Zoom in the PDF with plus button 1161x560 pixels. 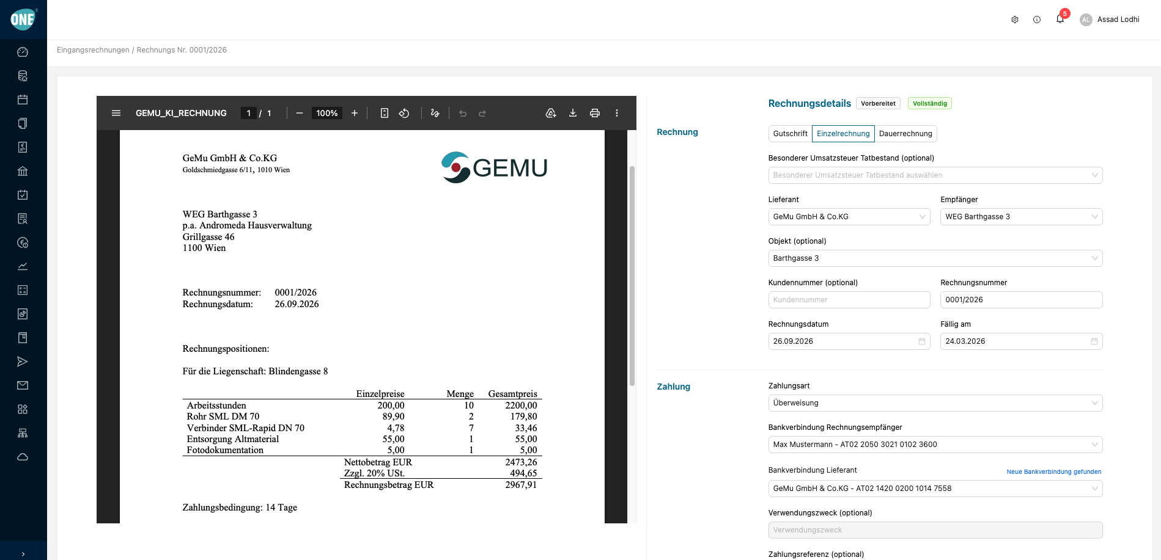(355, 113)
